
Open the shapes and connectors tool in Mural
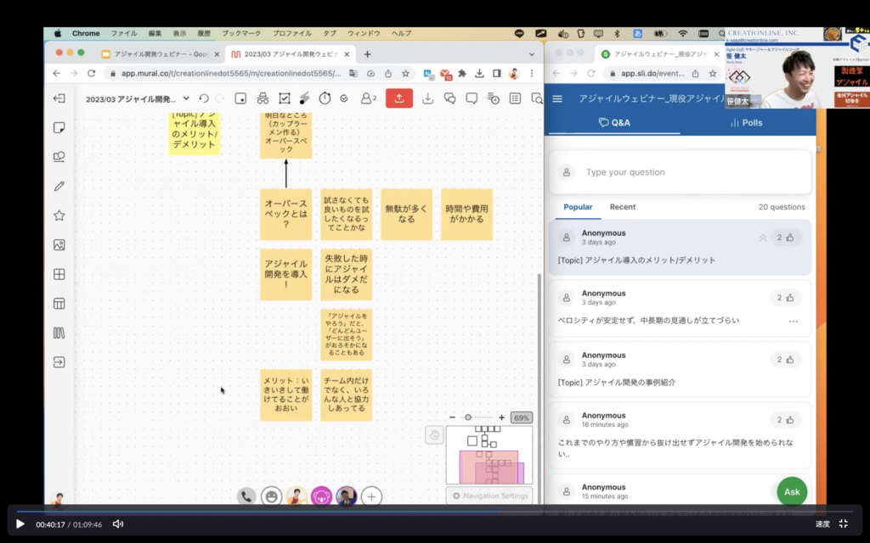point(59,157)
